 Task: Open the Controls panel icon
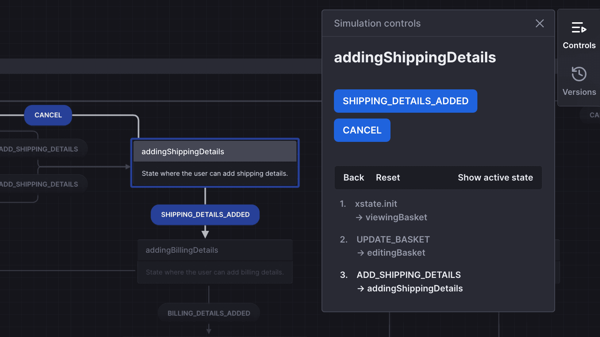pos(579,35)
